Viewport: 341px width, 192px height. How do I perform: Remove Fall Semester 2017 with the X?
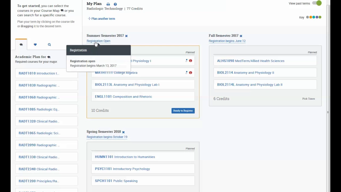(241, 36)
